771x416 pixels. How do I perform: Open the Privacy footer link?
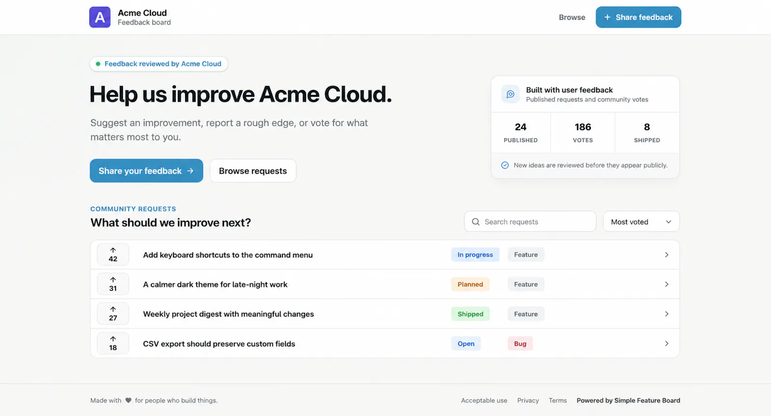(x=528, y=401)
